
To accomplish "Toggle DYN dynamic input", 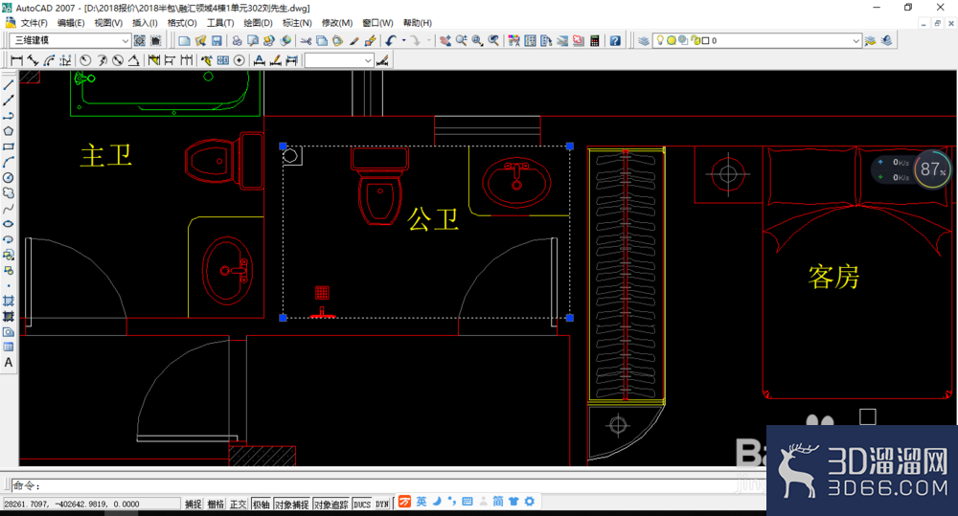I will pos(382,504).
